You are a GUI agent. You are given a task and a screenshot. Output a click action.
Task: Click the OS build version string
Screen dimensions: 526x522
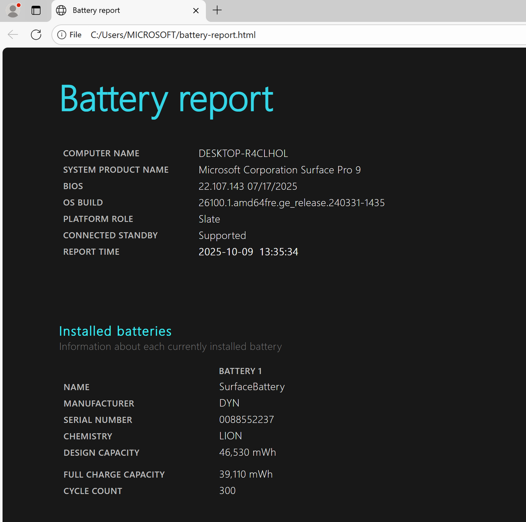pyautogui.click(x=291, y=203)
